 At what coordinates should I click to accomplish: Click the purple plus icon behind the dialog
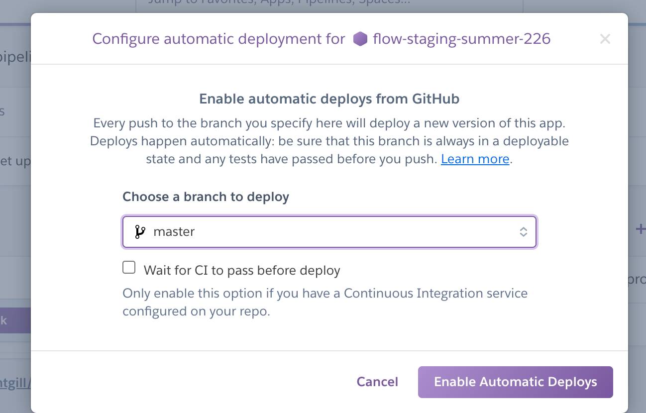[x=640, y=229]
